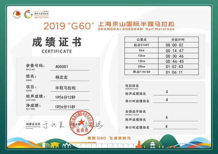Image resolution: width=218 pixels, height=154 pixels.
Task: Click the 2019 "G60" title text
Action: point(69,26)
